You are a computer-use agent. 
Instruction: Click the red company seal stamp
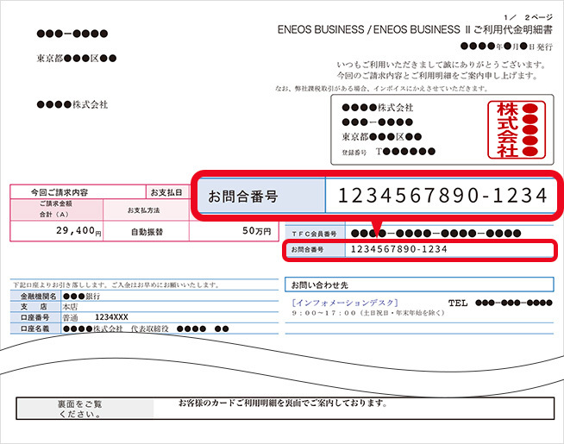517,130
